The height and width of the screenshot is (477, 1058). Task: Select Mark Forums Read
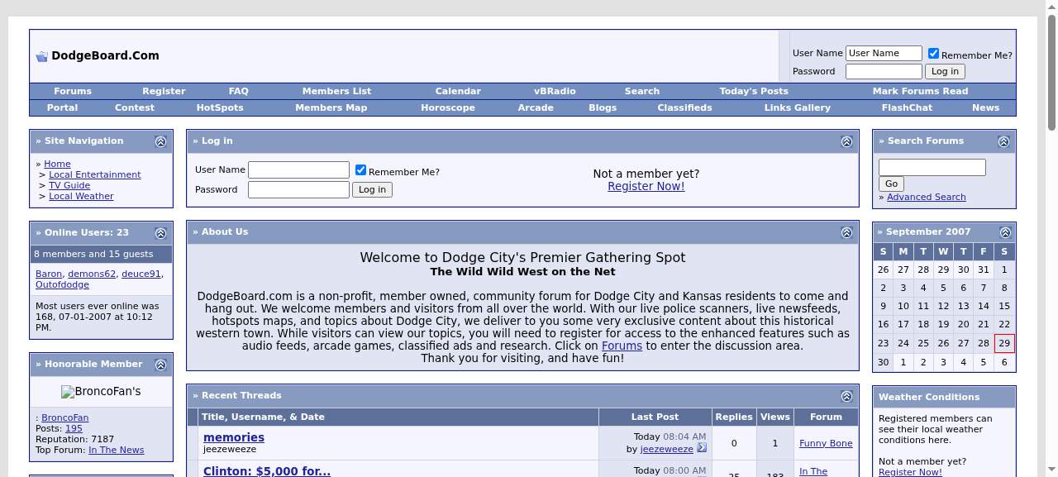920,91
